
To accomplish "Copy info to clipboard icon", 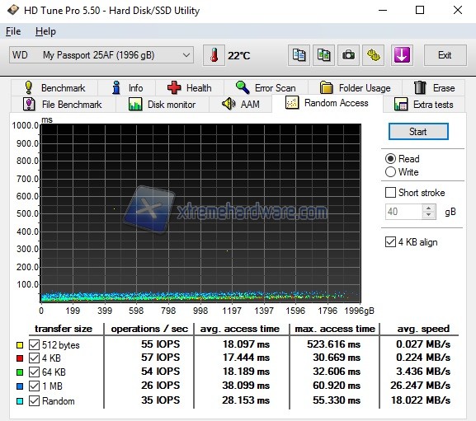I will (x=299, y=55).
